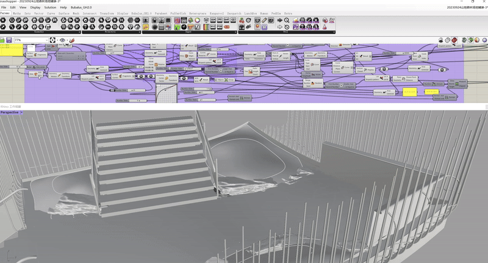Click the yellow panel at canvas top-left
The image size is (488, 263).
[x=10, y=48]
